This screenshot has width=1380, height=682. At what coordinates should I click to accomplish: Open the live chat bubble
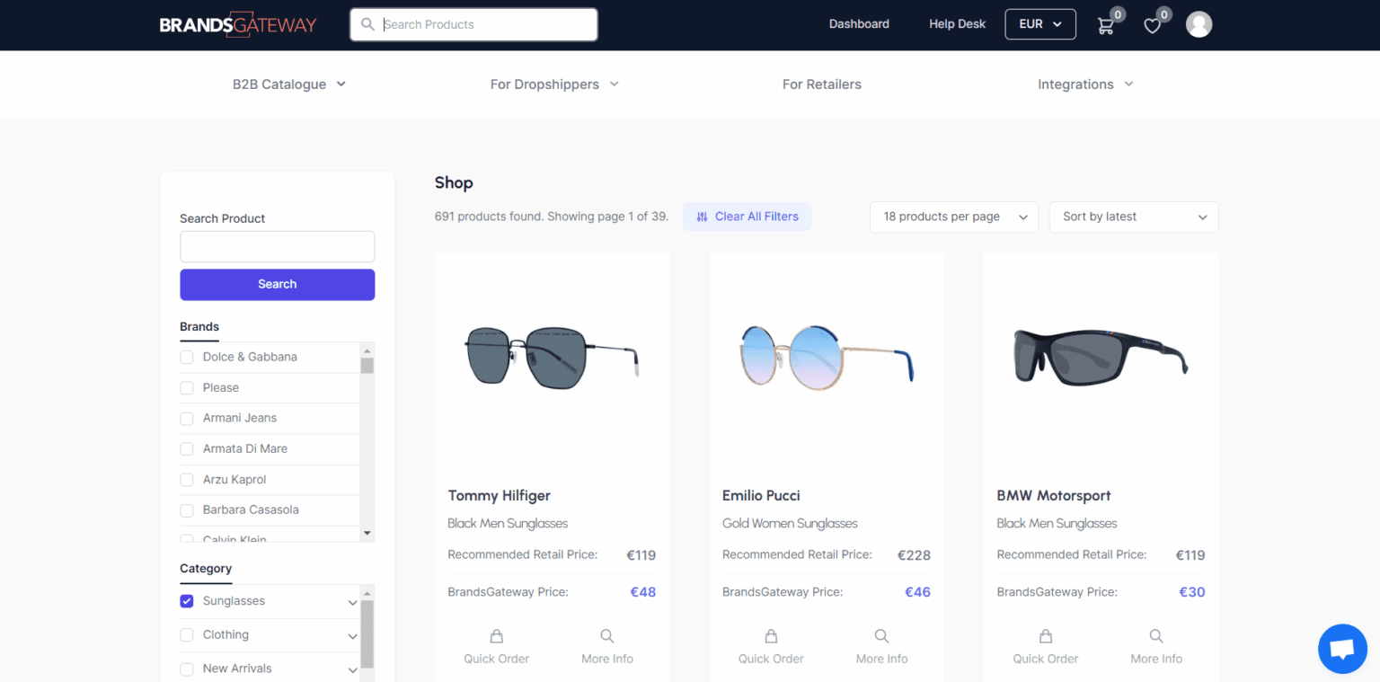coord(1341,648)
